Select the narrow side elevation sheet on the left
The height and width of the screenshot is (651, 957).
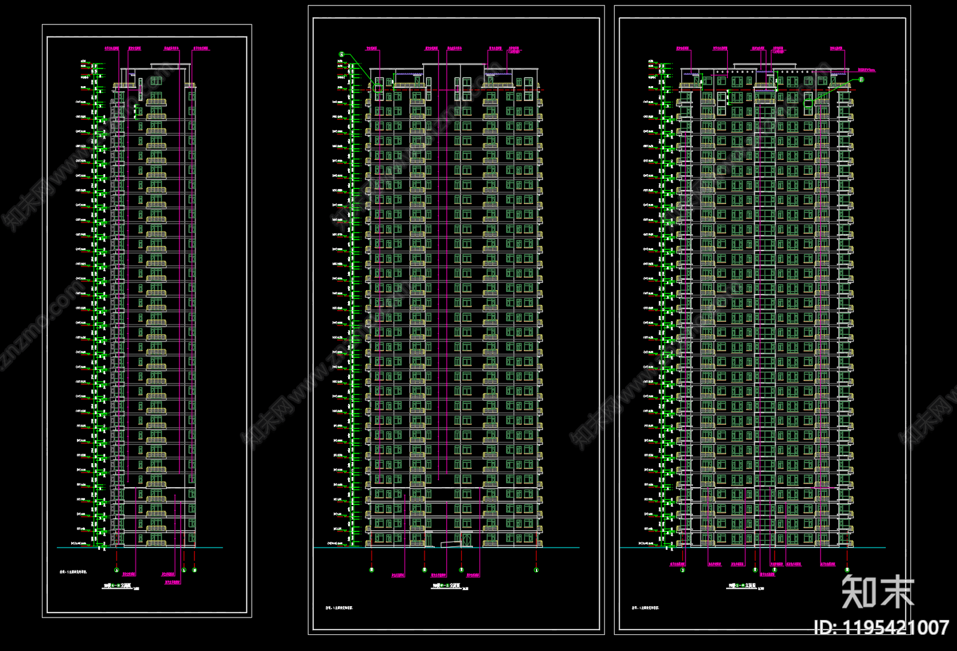click(x=147, y=321)
